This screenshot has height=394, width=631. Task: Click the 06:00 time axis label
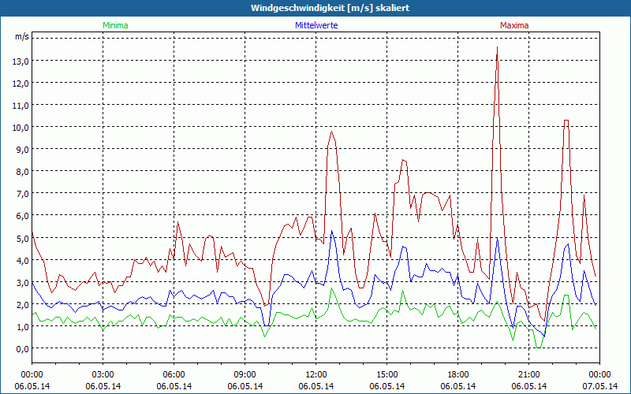point(174,374)
